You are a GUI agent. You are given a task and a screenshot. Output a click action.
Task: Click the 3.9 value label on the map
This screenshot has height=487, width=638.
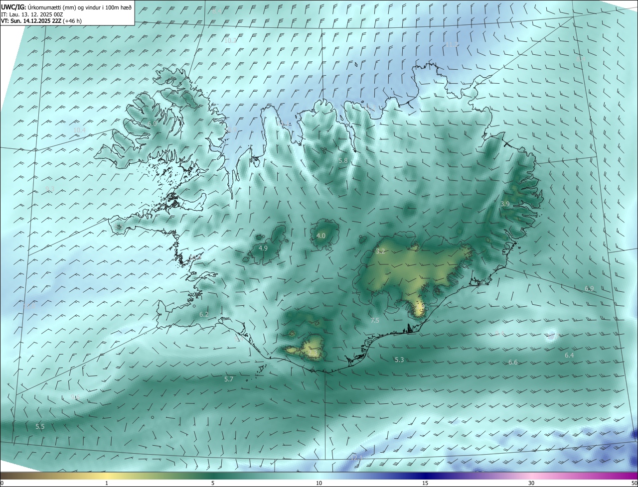[505, 204]
